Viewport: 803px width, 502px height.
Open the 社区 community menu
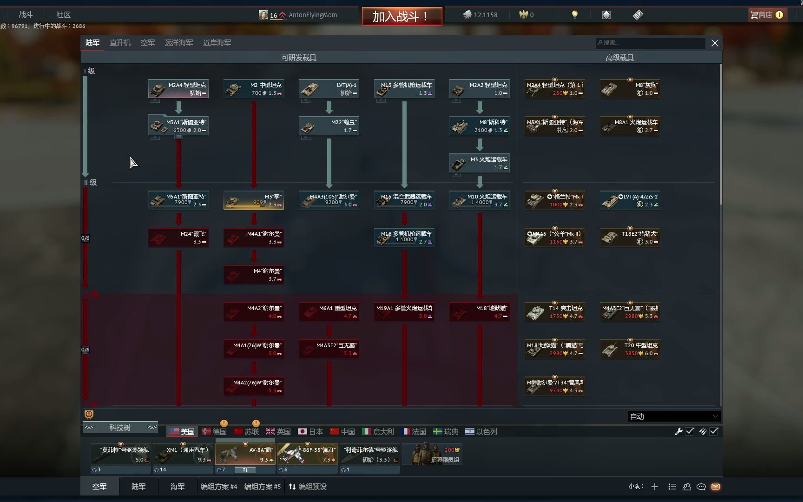[63, 15]
